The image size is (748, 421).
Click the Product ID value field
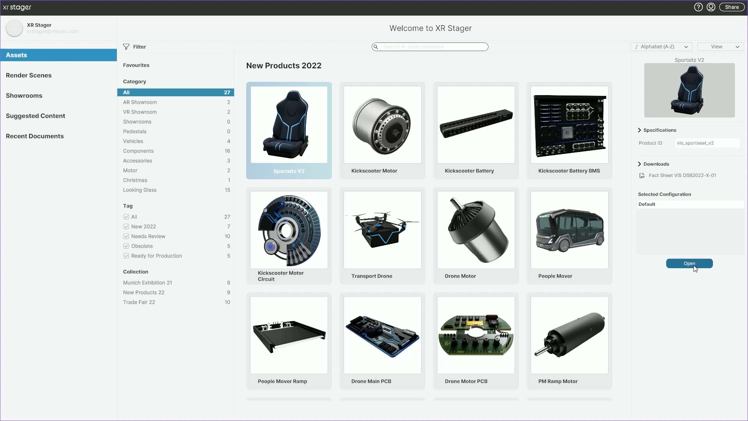pos(707,143)
